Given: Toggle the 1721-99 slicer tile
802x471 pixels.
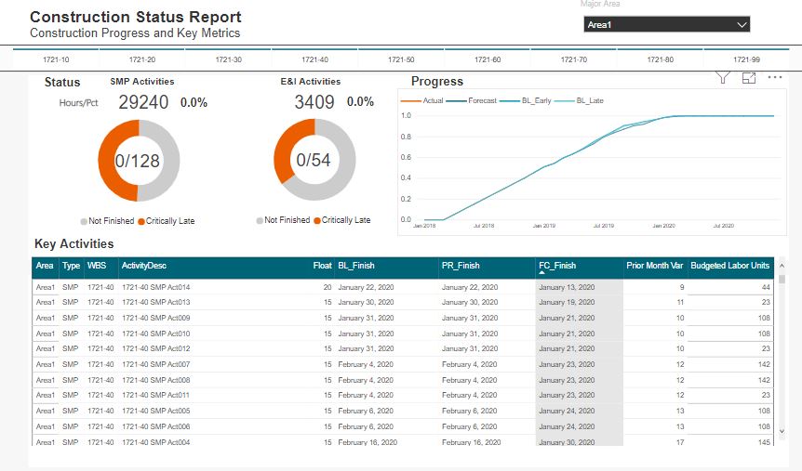Looking at the screenshot, I should click(x=745, y=59).
